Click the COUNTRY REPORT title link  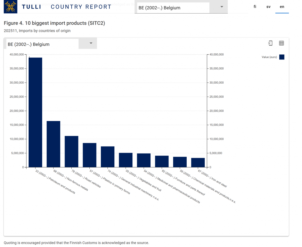(x=81, y=7)
